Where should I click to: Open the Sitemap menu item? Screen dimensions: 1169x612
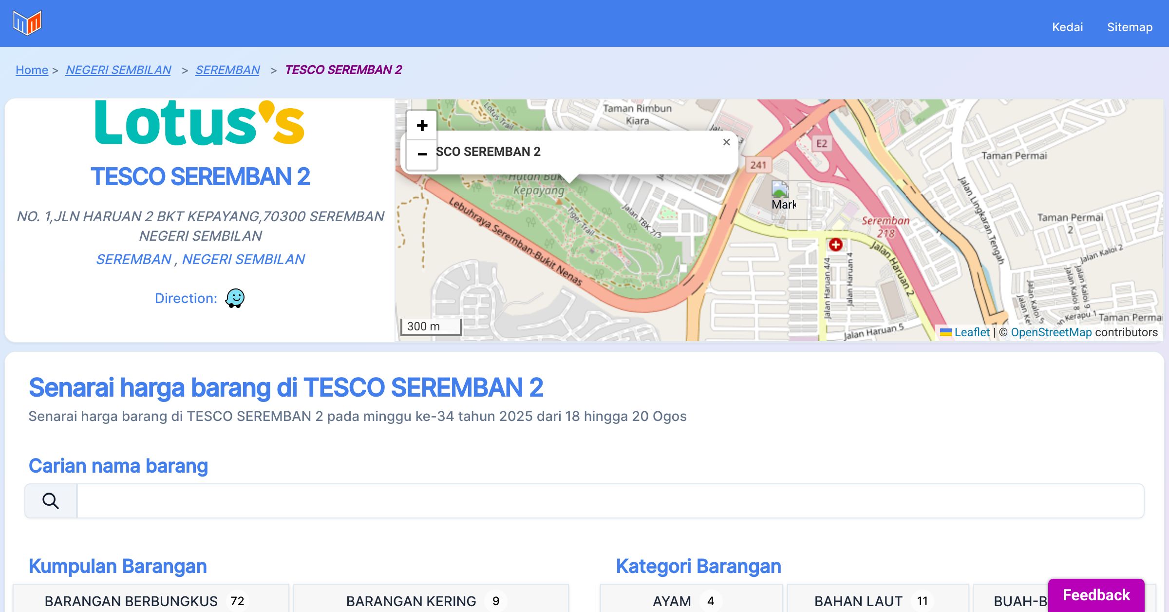1130,27
